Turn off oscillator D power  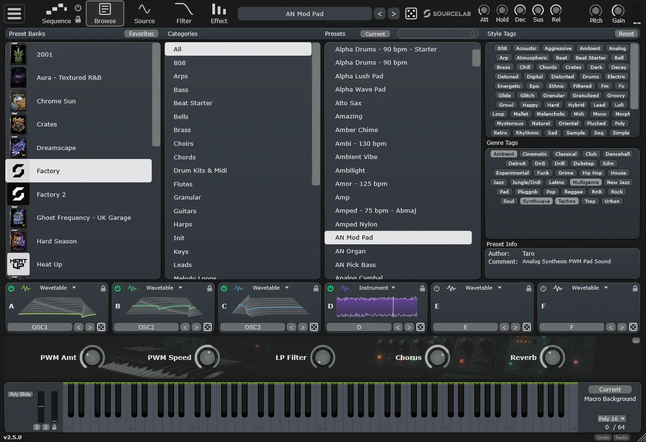[x=331, y=288]
